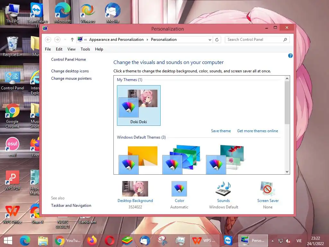The height and width of the screenshot is (247, 329).
Task: Open the File menu
Action: point(48,49)
